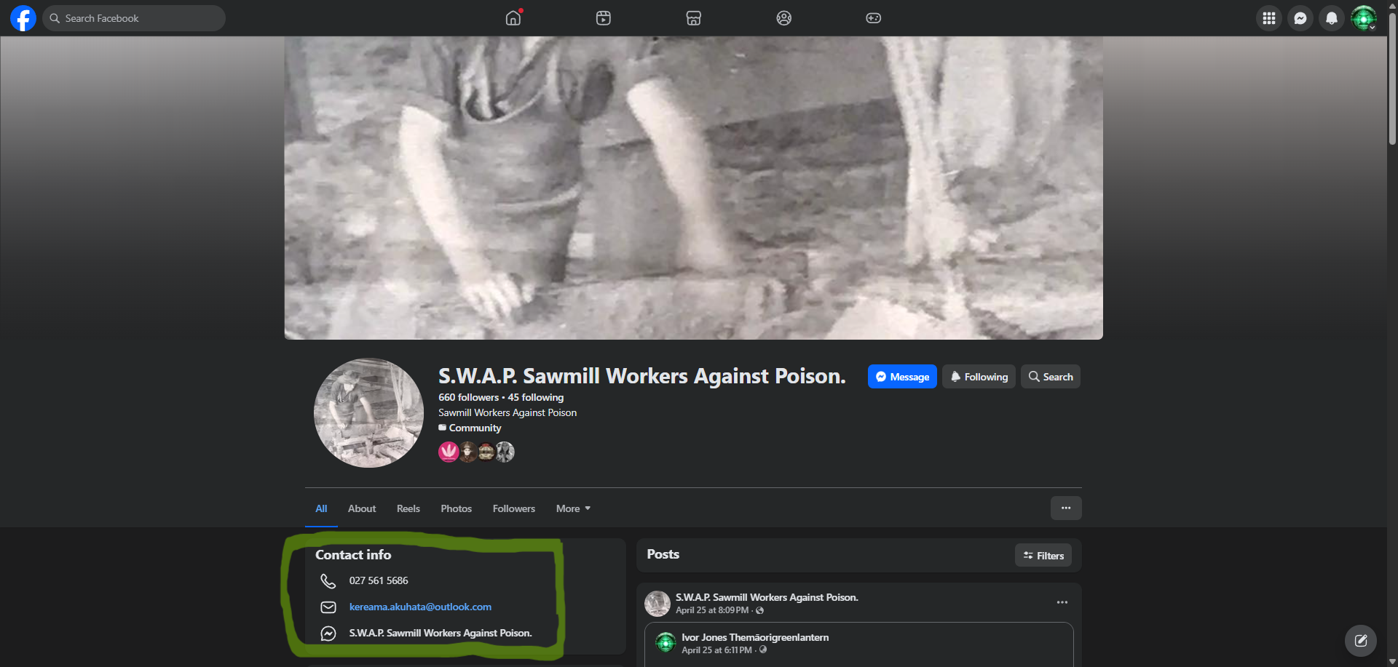
Task: Click the post's S.W.A.P. author avatar
Action: click(x=657, y=604)
